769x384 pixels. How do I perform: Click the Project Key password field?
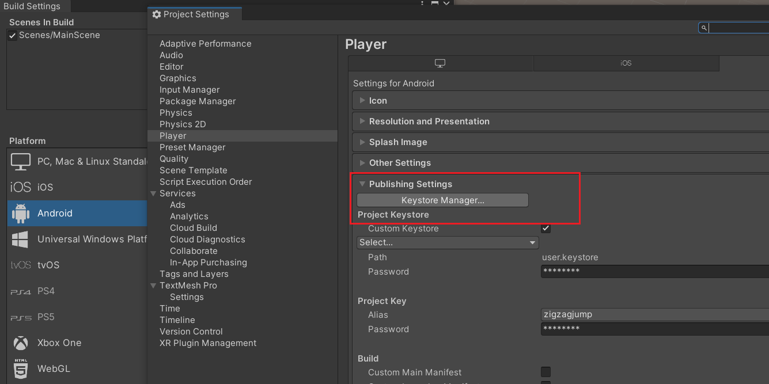click(x=655, y=329)
